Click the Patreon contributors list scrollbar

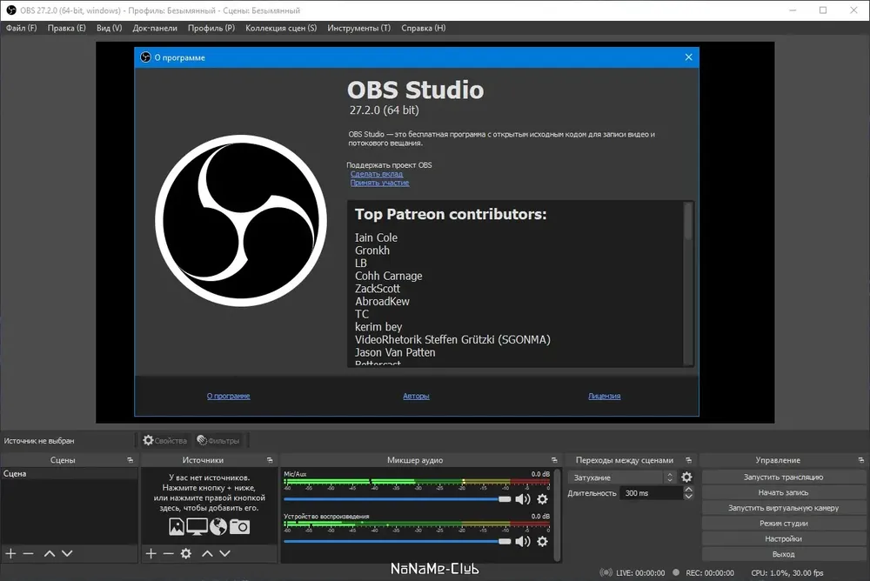(x=688, y=284)
